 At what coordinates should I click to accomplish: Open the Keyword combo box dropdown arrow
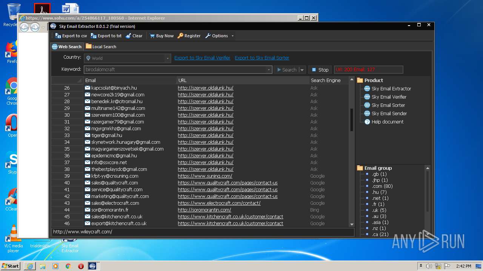[269, 70]
